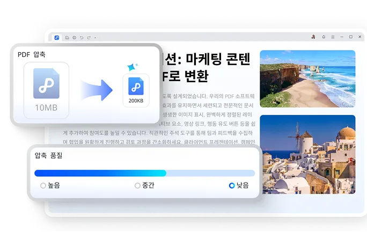Undo using the title bar arrow
Screen dimensions: 367x245
[x=82, y=38]
